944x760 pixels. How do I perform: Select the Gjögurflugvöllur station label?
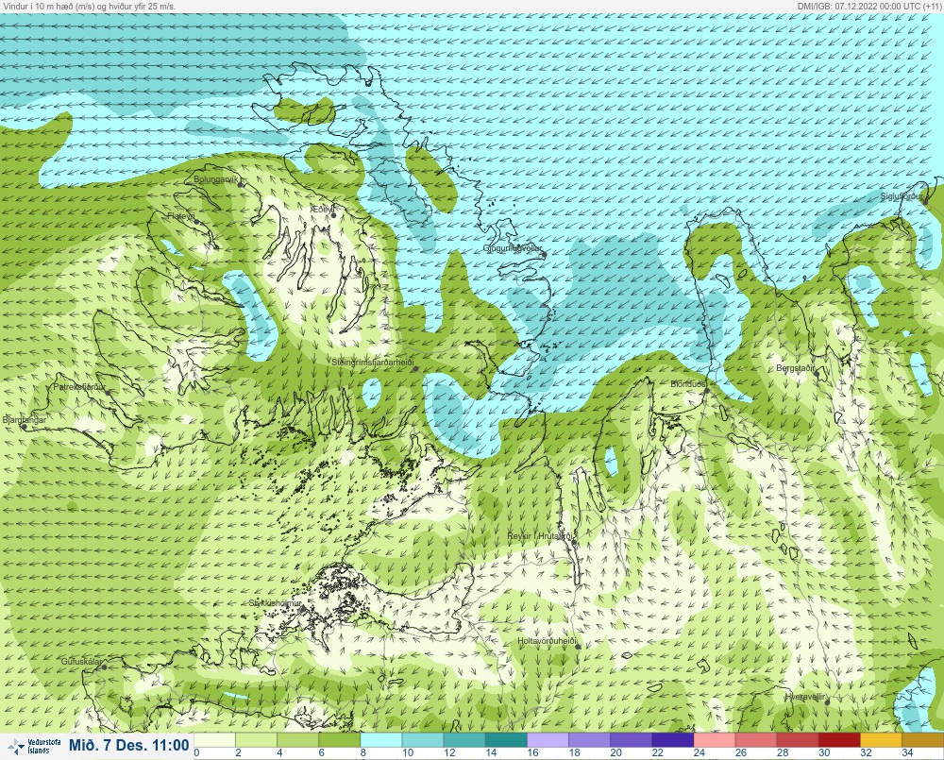(x=513, y=248)
